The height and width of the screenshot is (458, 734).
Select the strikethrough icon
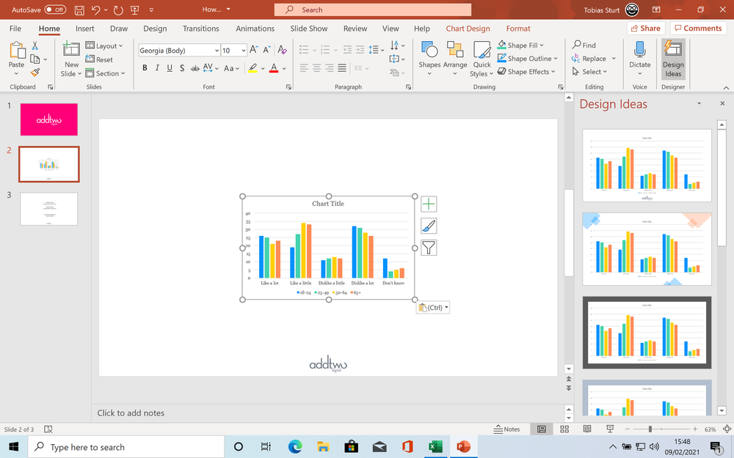[195, 68]
